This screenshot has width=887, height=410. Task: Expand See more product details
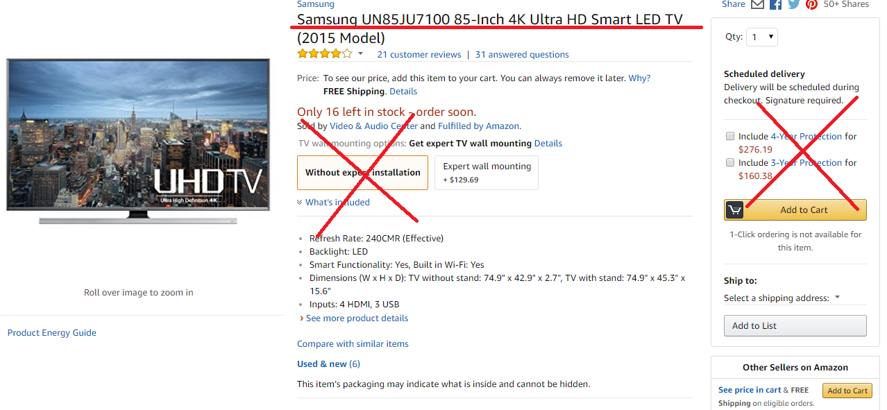357,318
